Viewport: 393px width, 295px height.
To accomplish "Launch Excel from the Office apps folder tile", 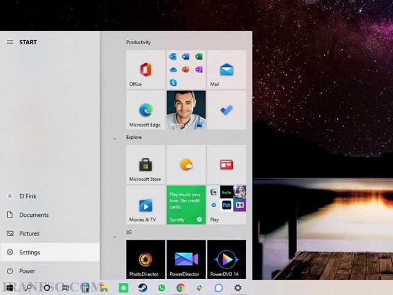I will click(199, 57).
